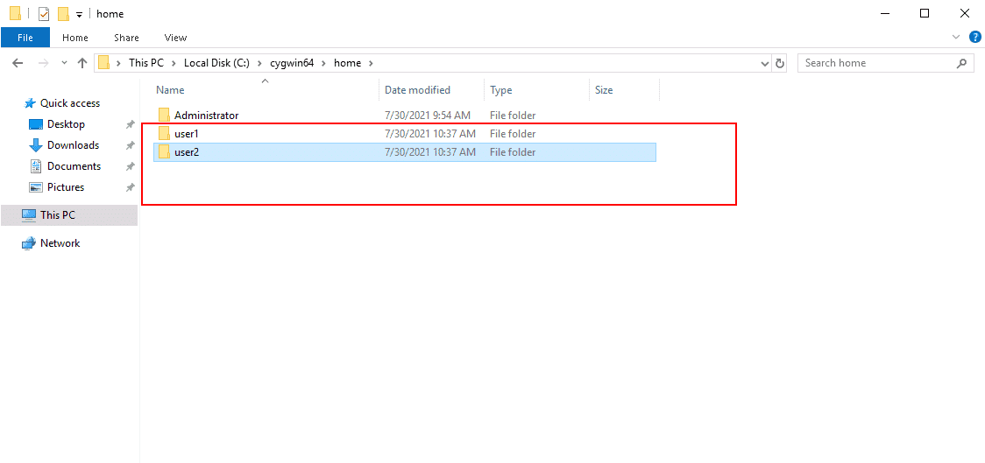Refresh the home folder view
985x463 pixels.
click(x=780, y=63)
